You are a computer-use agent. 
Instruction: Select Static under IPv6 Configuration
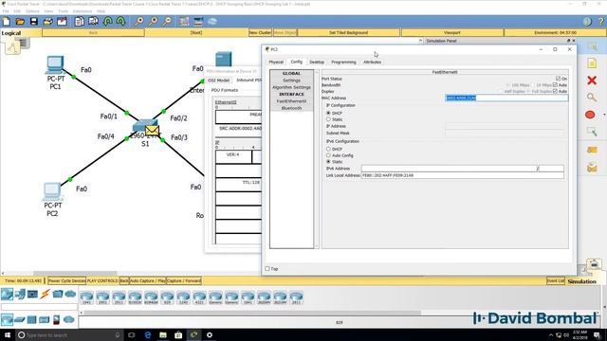click(x=328, y=162)
